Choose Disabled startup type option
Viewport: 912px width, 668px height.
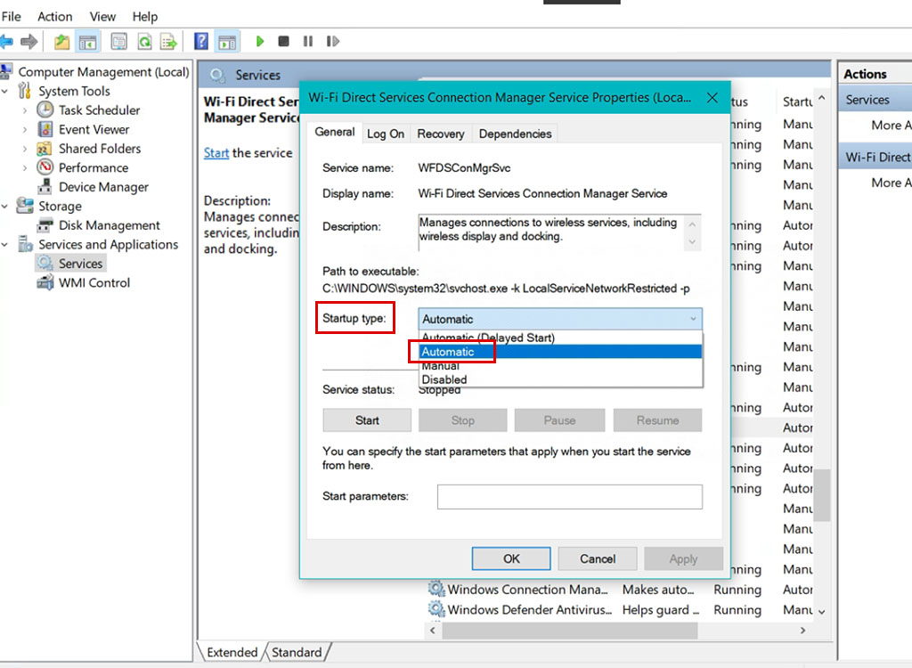[560, 379]
